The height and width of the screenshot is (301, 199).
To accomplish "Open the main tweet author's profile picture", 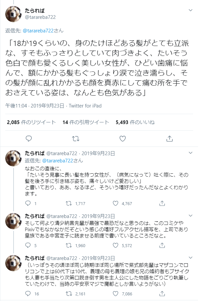I will (x=14, y=15).
